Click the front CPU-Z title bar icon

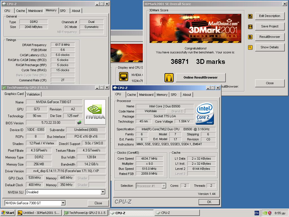pyautogui.click(x=115, y=88)
